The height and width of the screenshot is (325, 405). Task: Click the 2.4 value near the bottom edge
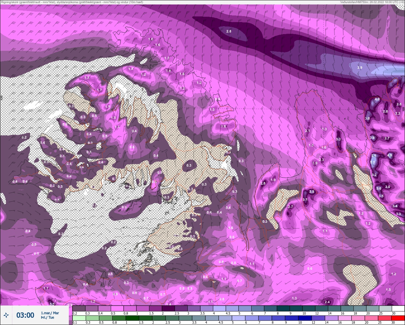click(327, 302)
